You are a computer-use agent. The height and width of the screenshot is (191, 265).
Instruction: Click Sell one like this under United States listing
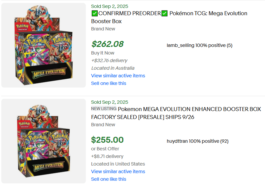point(109,179)
